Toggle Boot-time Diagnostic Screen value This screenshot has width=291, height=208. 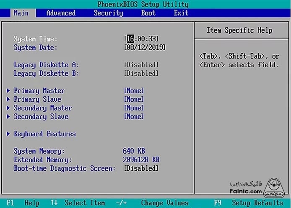pyautogui.click(x=141, y=168)
